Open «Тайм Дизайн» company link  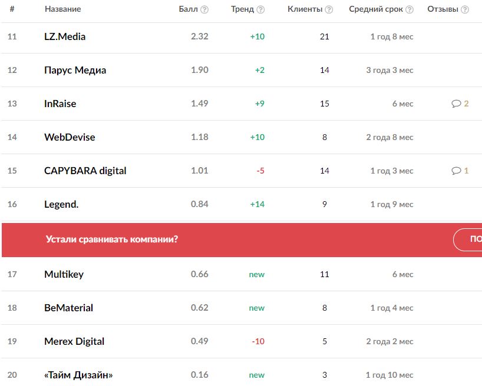tap(78, 375)
